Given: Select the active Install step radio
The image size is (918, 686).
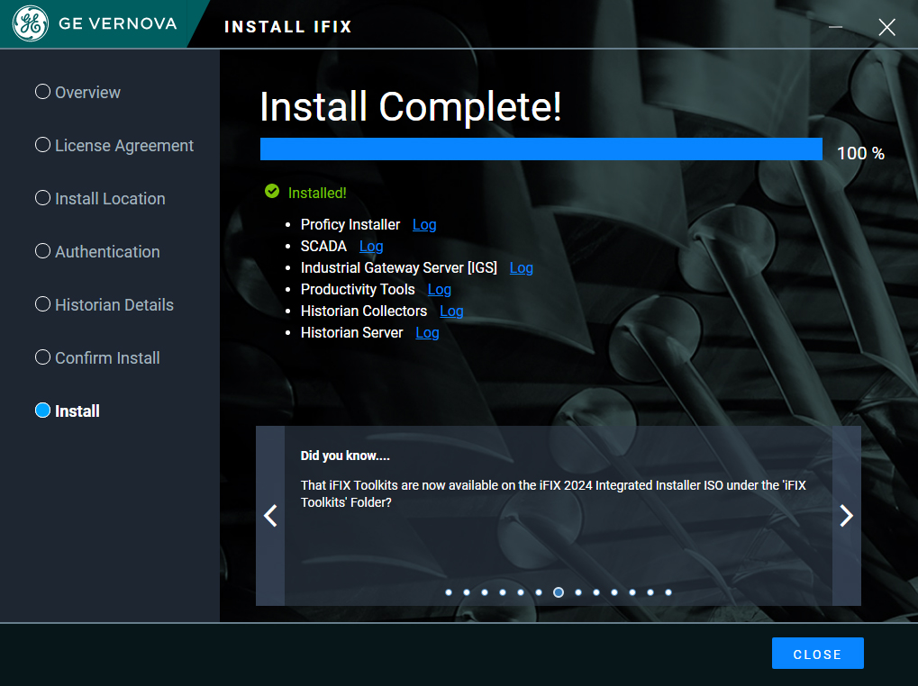Looking at the screenshot, I should pos(42,410).
